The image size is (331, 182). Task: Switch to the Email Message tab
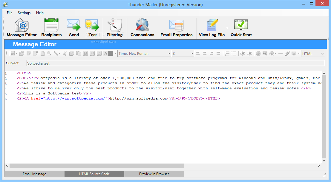34,174
